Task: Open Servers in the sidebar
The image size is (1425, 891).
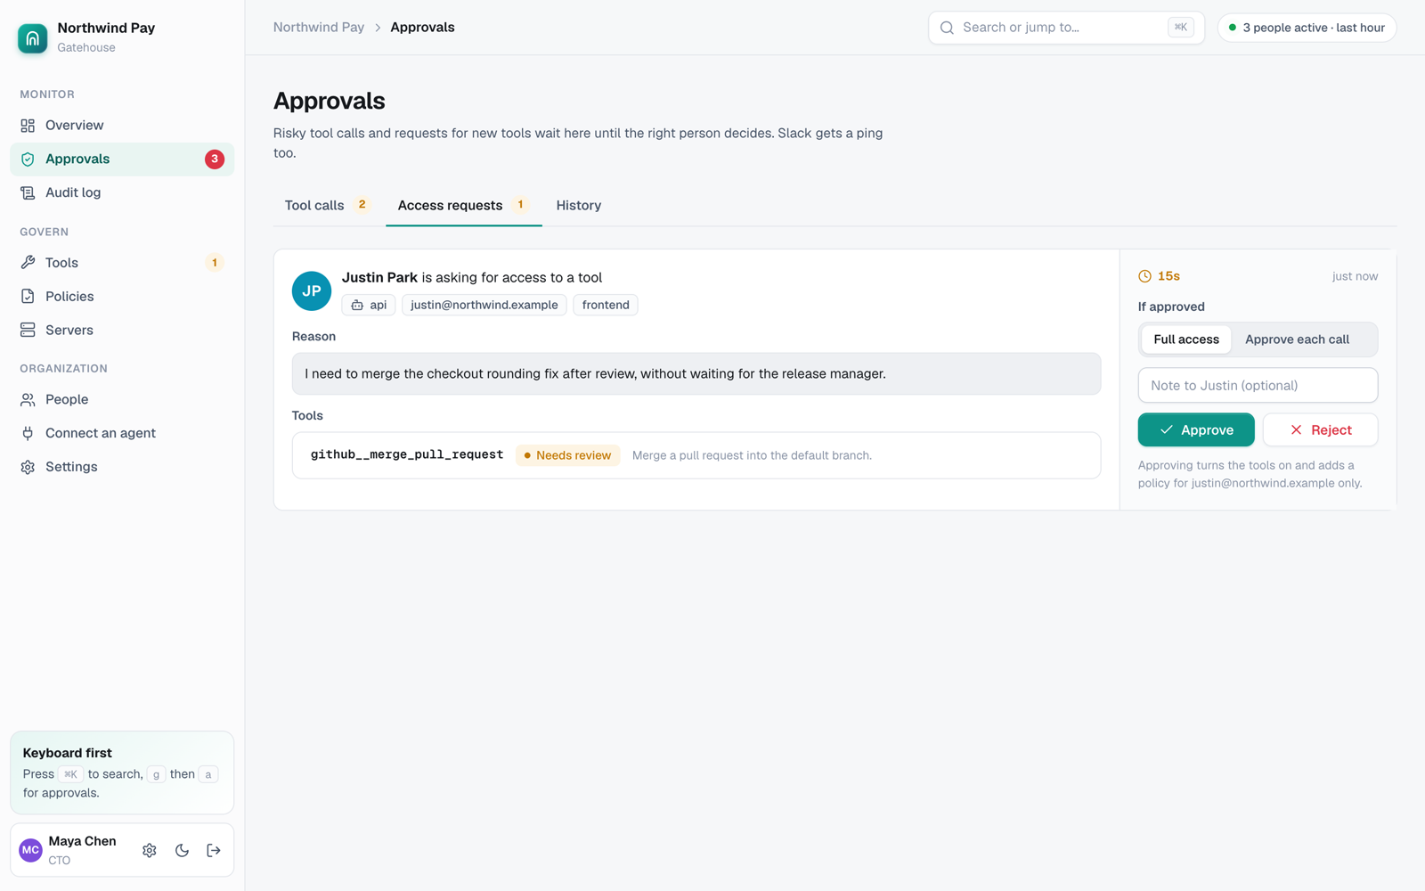Action: (x=122, y=331)
